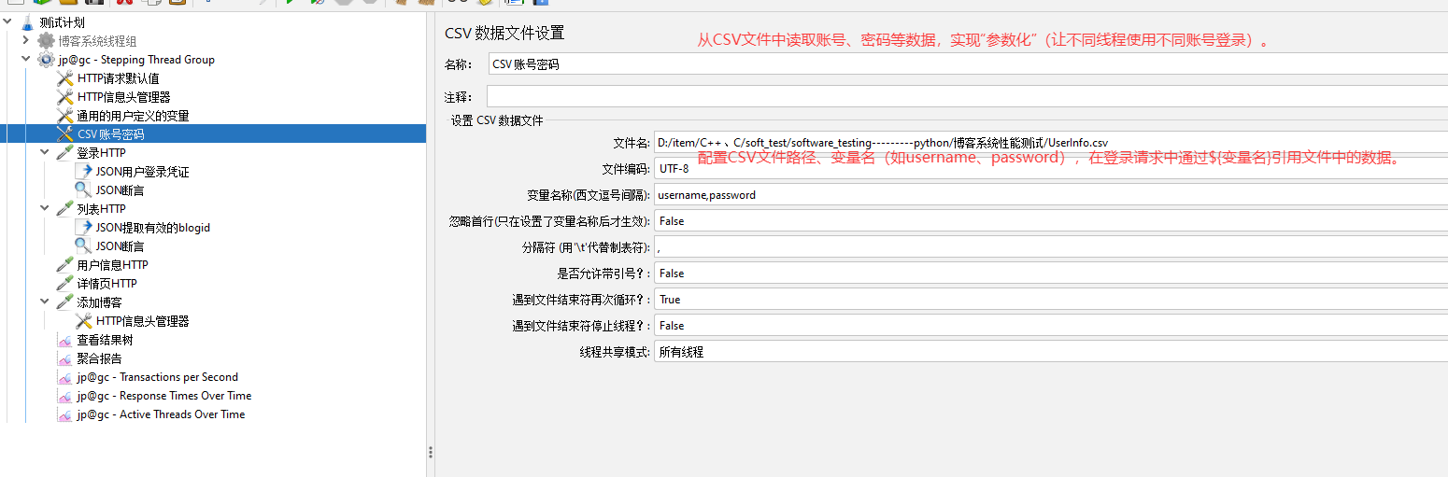Click the pipette sampler icon of 登录HTTP
The width and height of the screenshot is (1448, 477).
(x=65, y=153)
